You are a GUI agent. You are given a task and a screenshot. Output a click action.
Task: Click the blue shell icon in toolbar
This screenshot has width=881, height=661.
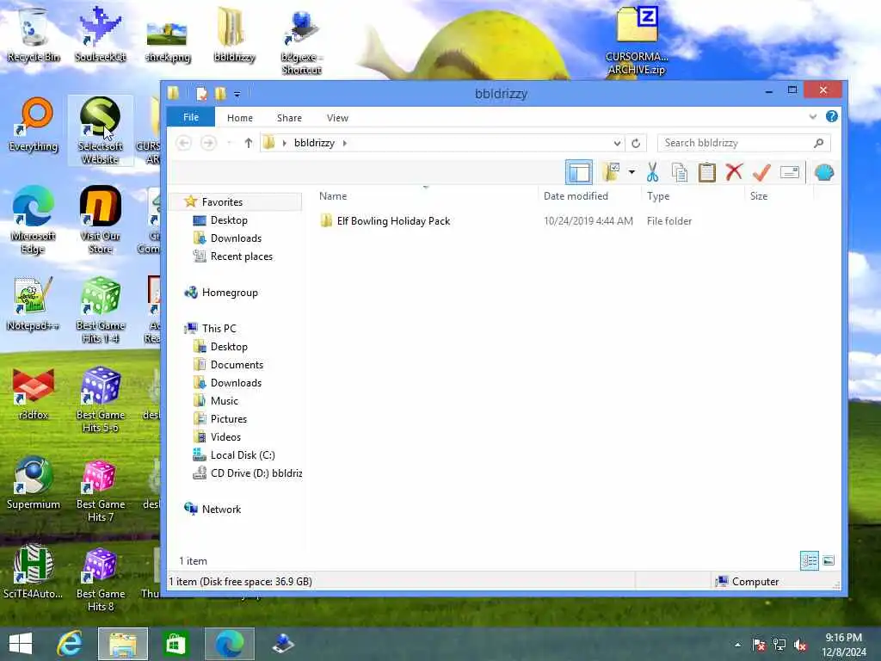pos(823,172)
